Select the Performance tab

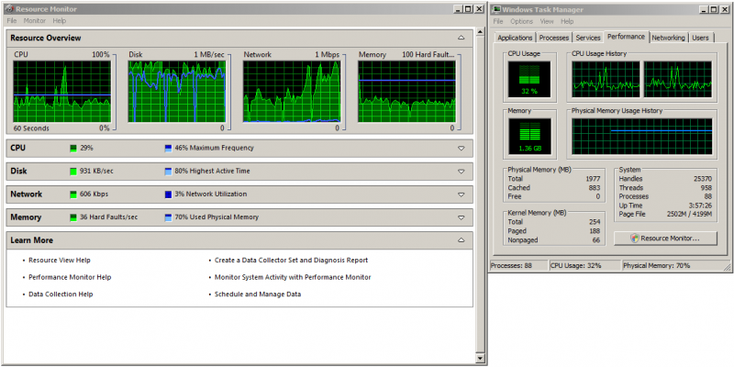click(x=627, y=37)
